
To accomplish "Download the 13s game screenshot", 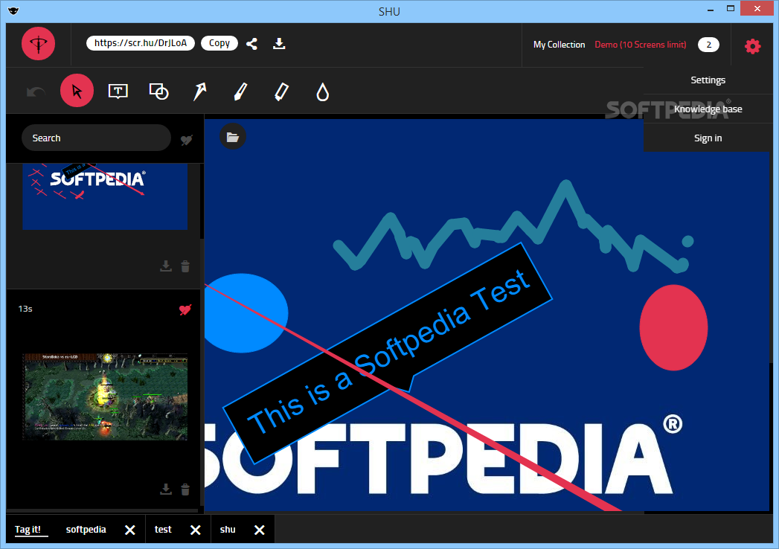I will point(166,489).
